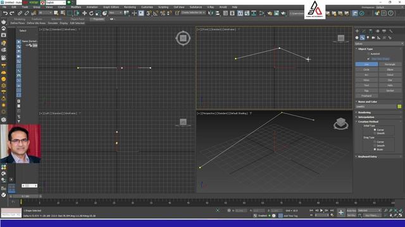
Task: Open the Utilities tab in command panel
Action: coord(391,31)
